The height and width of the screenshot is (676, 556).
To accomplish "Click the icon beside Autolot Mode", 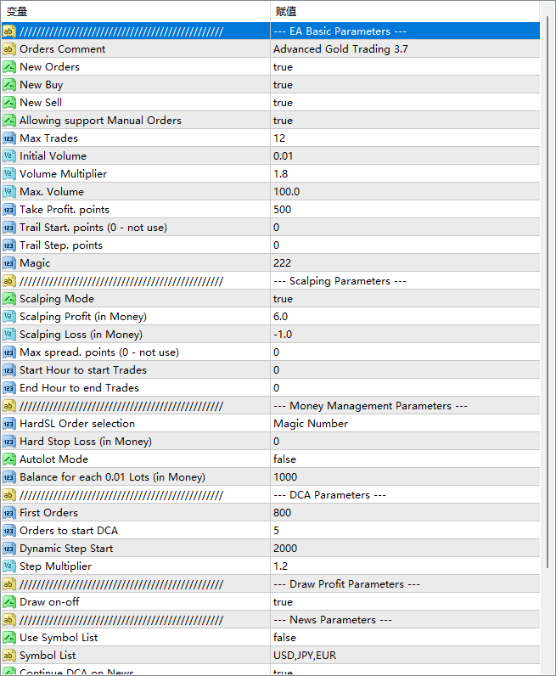I will [x=9, y=459].
